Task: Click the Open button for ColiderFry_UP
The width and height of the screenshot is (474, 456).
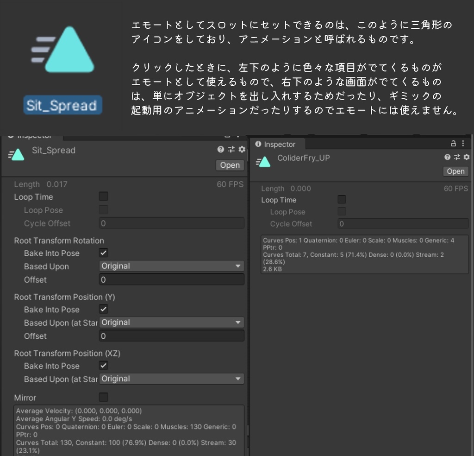Action: tap(455, 171)
